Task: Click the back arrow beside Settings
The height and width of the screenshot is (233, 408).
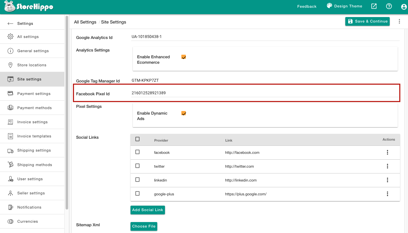Action: click(x=11, y=23)
